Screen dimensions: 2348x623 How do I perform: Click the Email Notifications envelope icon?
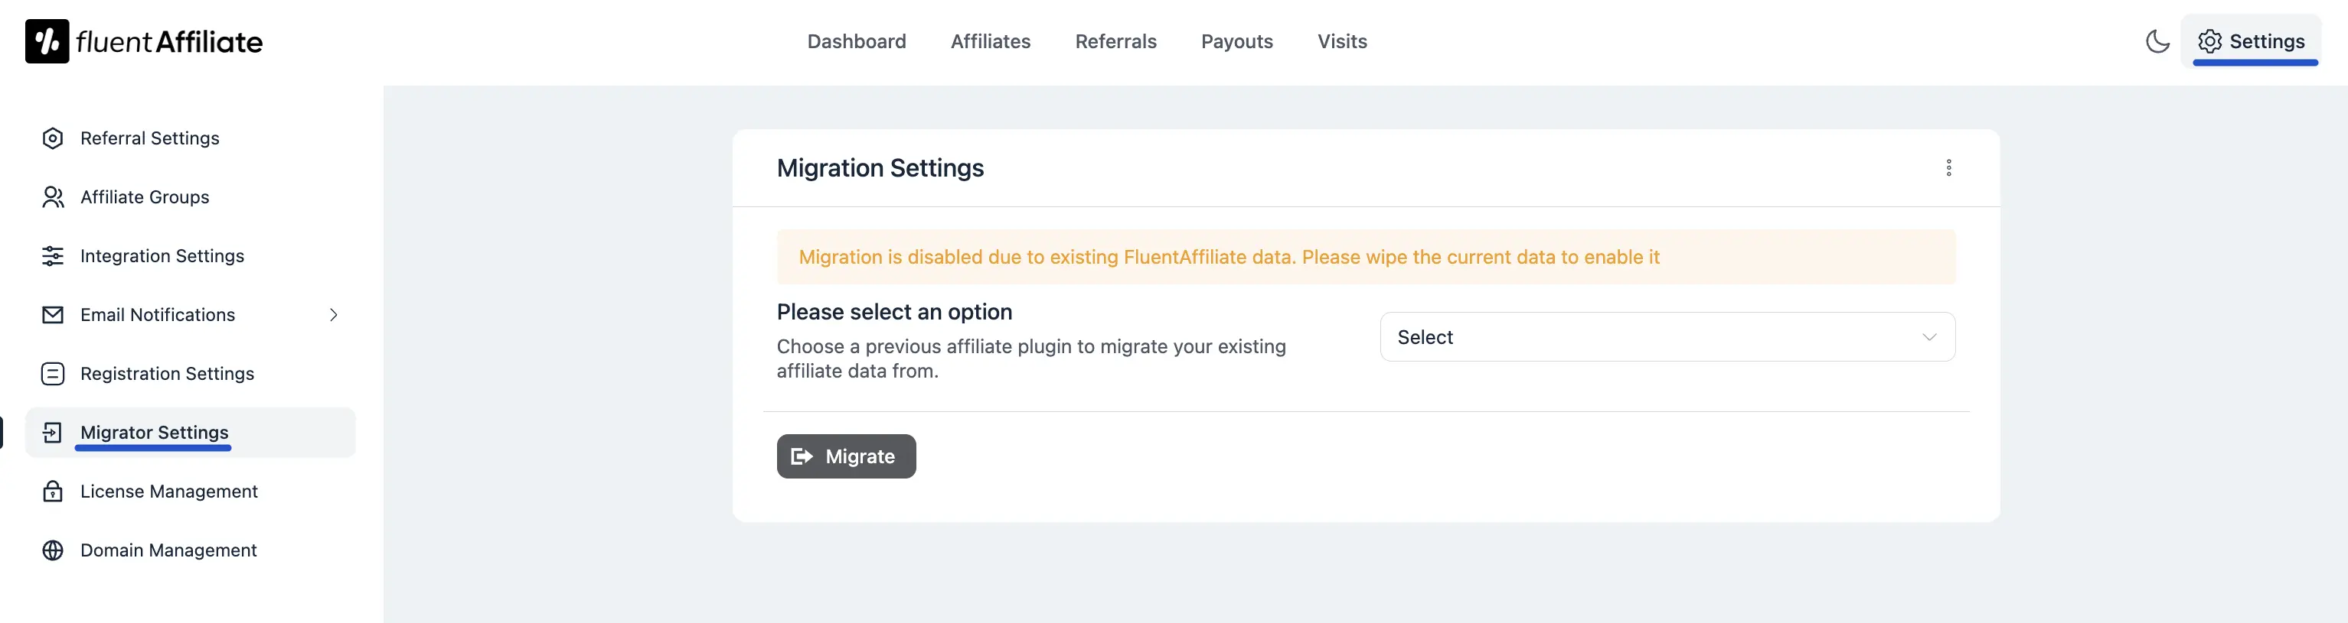[53, 313]
